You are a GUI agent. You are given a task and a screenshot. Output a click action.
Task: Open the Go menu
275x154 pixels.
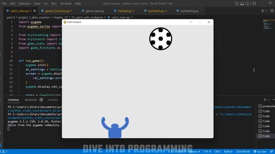click(46, 3)
